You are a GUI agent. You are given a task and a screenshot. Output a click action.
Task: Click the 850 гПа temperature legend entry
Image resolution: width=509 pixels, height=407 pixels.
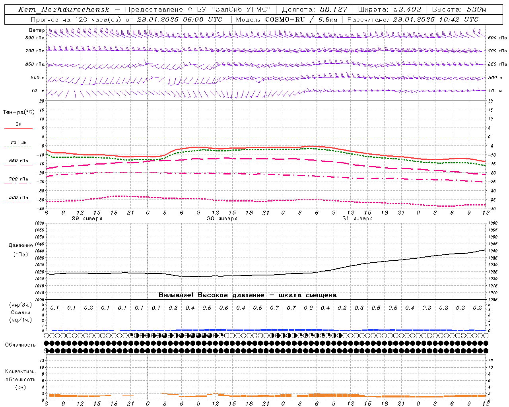18,161
